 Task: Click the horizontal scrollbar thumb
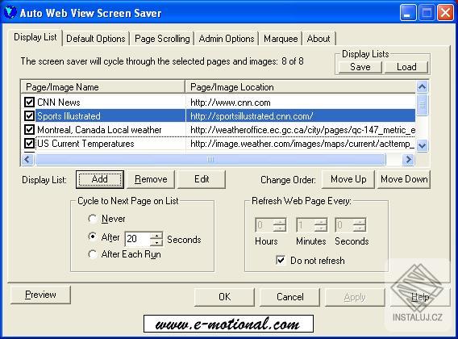[210, 159]
